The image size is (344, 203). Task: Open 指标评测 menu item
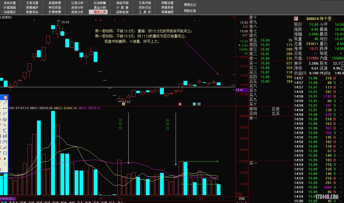click(x=123, y=3)
